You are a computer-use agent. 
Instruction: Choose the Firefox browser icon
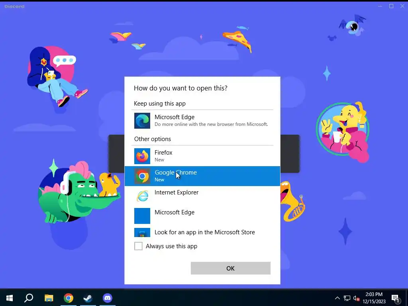coord(142,156)
